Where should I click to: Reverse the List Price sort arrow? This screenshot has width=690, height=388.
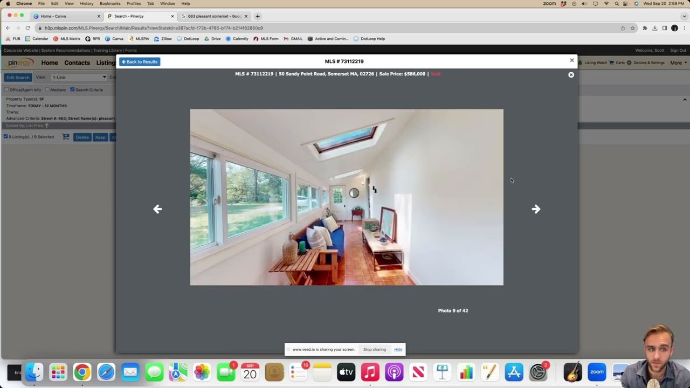tap(47, 126)
